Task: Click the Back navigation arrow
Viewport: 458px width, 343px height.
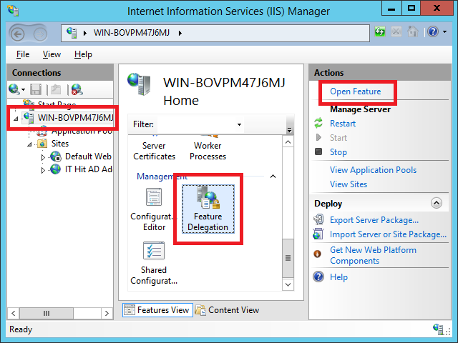Action: (17, 34)
